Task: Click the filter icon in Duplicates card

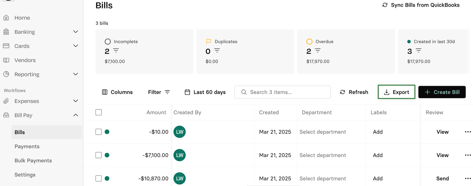Action: point(217,51)
